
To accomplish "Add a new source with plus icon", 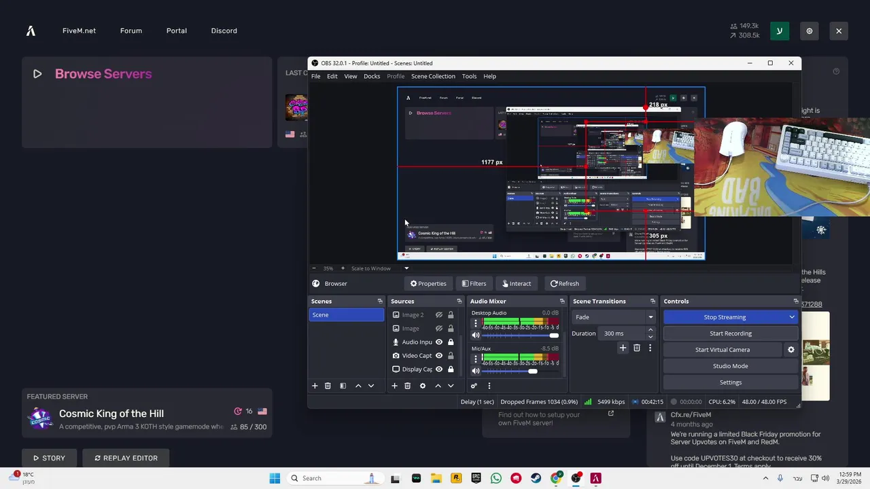I will click(394, 386).
